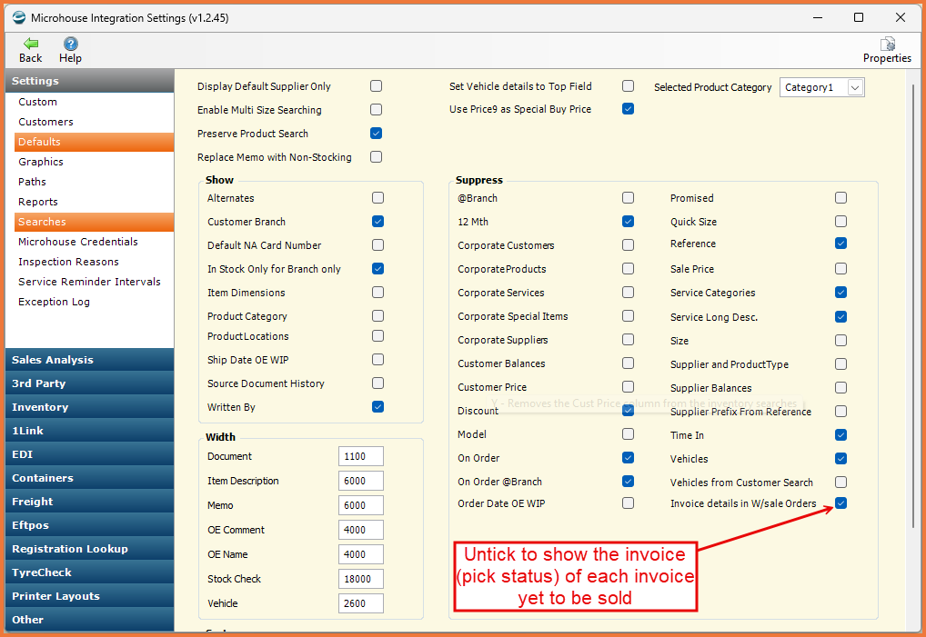
Task: Click the OE Comment width field
Action: click(x=361, y=530)
